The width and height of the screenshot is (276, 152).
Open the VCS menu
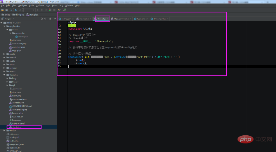[61, 5]
